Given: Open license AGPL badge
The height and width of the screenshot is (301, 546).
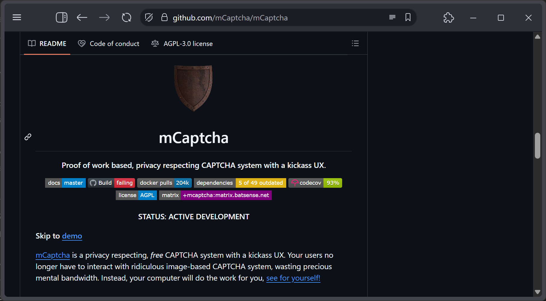Looking at the screenshot, I should [136, 195].
